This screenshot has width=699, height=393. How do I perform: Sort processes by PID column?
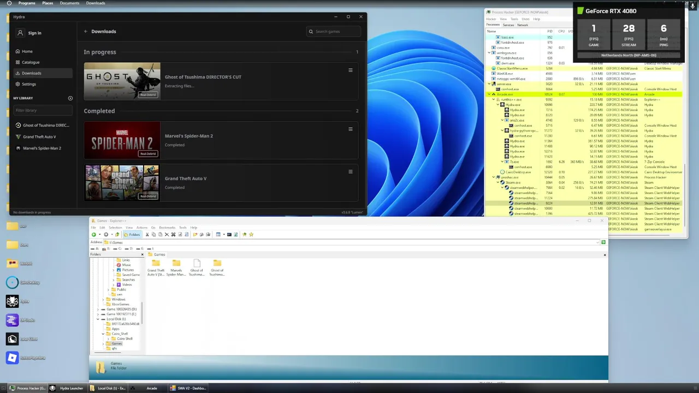coord(550,31)
